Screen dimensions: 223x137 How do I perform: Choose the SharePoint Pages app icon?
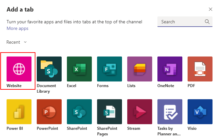point(109,112)
